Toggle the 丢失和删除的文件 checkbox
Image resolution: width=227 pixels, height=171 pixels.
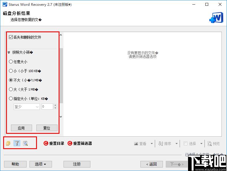coord(11,37)
